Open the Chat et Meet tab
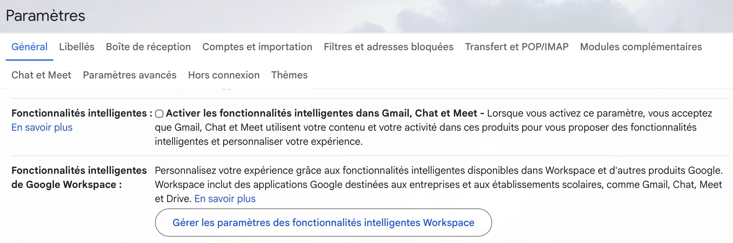Viewport: 733px width, 243px height. (41, 75)
